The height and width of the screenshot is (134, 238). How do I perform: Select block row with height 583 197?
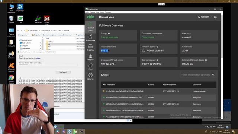(159, 98)
